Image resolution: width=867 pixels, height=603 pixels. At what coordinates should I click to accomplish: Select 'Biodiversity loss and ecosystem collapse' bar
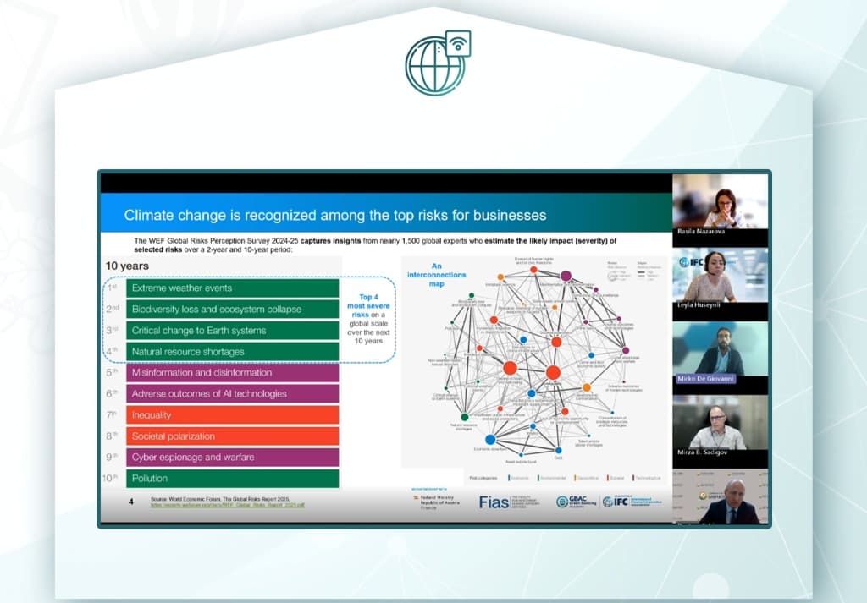coord(232,310)
